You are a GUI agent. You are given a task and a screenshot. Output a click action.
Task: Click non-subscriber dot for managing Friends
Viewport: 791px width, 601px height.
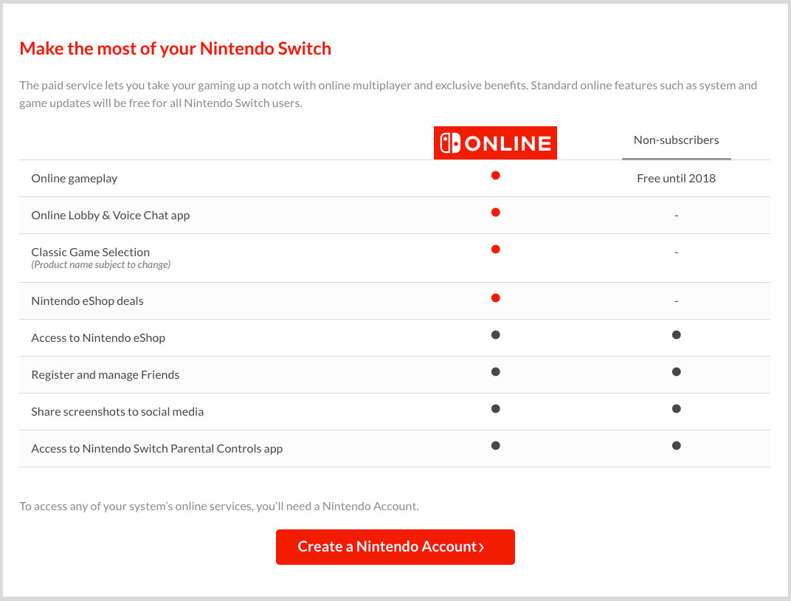(x=676, y=372)
